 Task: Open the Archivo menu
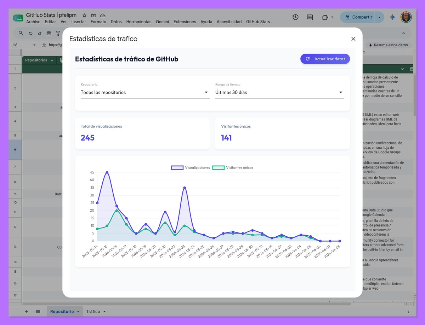(33, 22)
